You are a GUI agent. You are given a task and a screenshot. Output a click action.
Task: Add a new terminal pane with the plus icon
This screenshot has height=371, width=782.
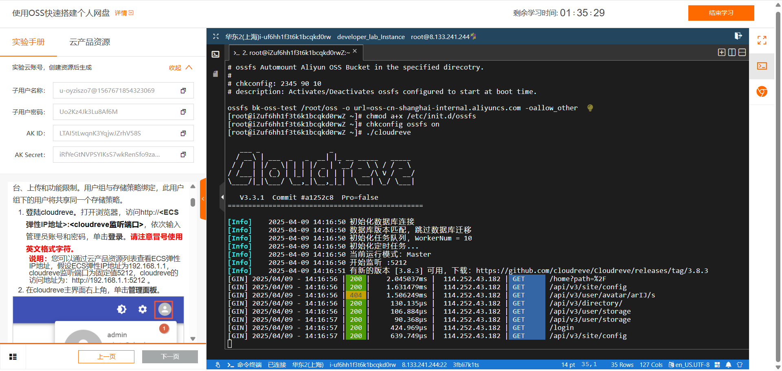[721, 52]
